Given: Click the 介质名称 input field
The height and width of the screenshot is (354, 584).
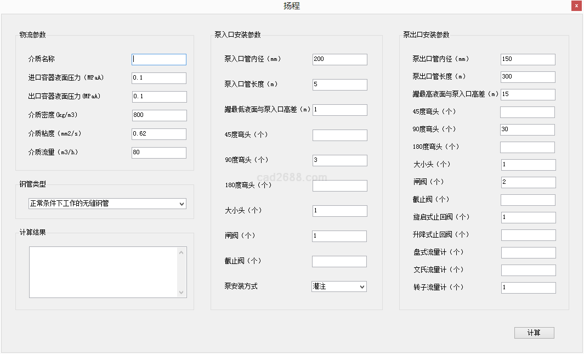Looking at the screenshot, I should point(159,59).
